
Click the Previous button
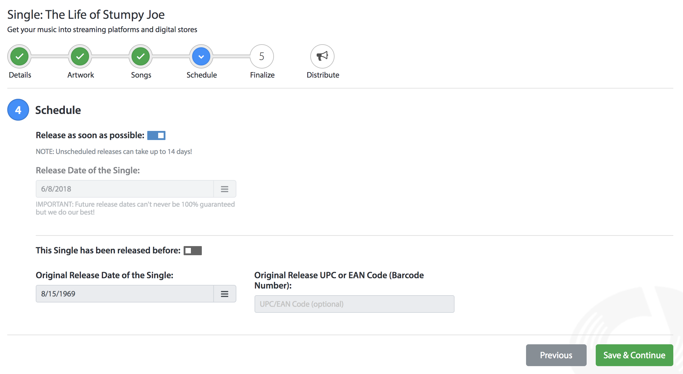(556, 355)
